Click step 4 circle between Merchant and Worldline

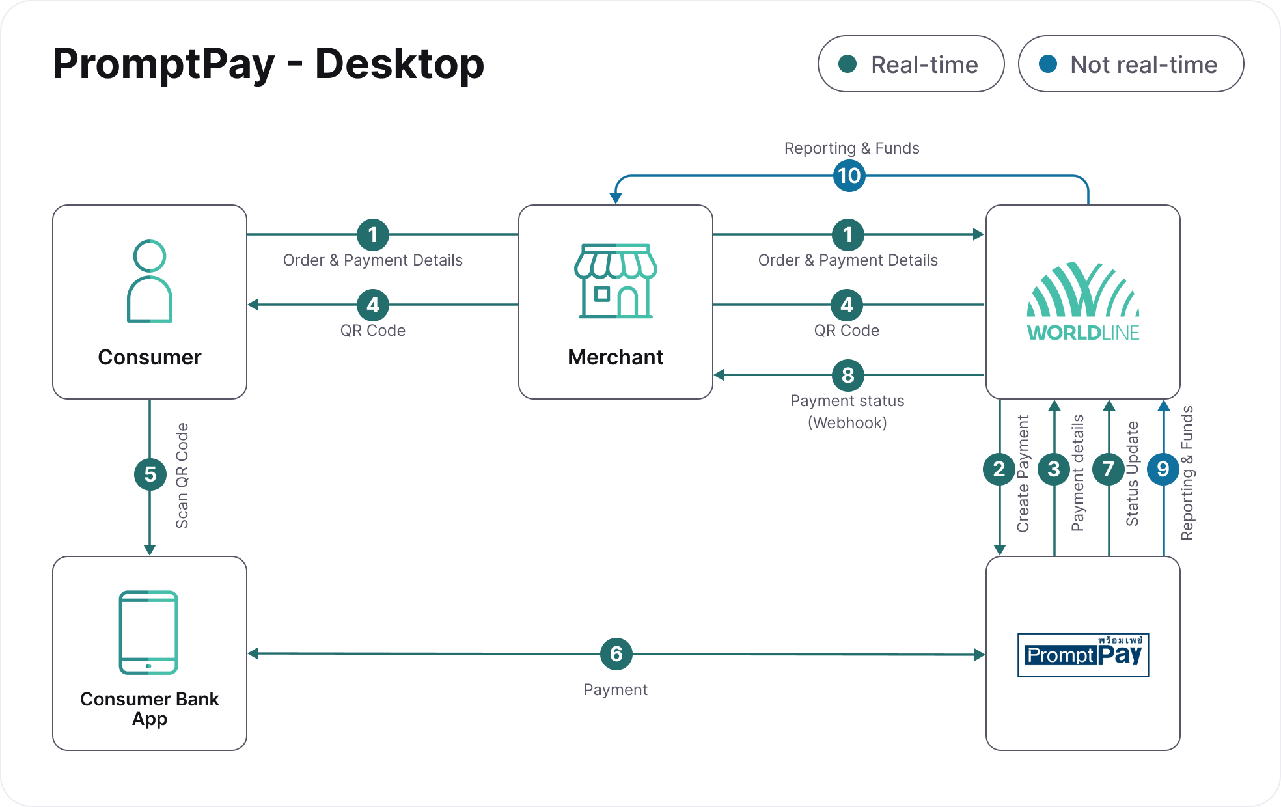847,305
